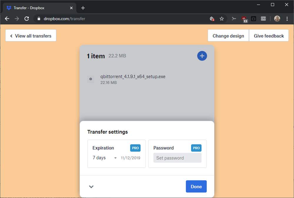Click the arrow-shaped extension icon after the star
The width and height of the screenshot is (294, 198).
coord(234,18)
